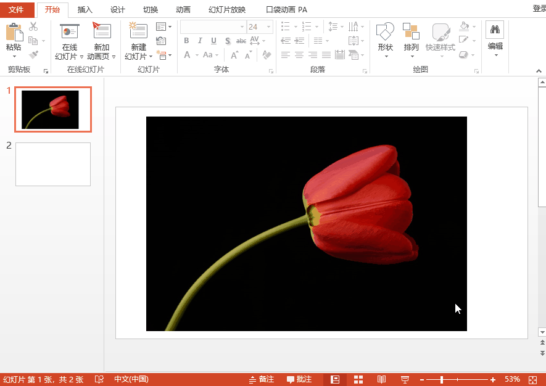546x386 pixels.
Task: Open the 设计 (Design) ribbon tab
Action: pos(118,9)
